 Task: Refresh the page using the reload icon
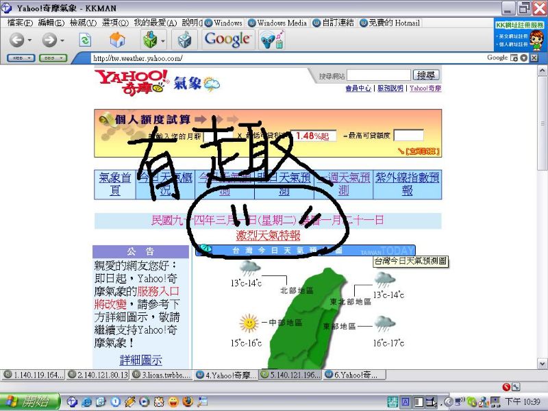click(x=85, y=40)
